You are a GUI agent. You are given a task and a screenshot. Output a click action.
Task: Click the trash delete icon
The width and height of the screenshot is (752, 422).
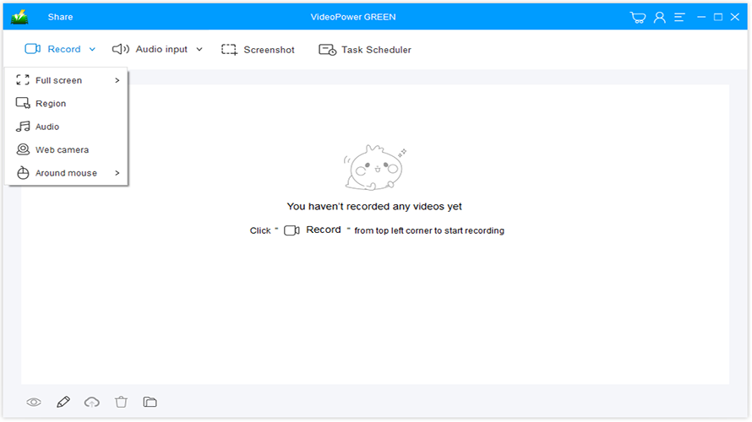point(121,402)
